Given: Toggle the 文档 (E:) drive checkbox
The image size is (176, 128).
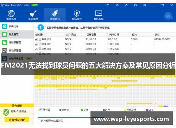Looking at the screenshot, I should 36,49.
